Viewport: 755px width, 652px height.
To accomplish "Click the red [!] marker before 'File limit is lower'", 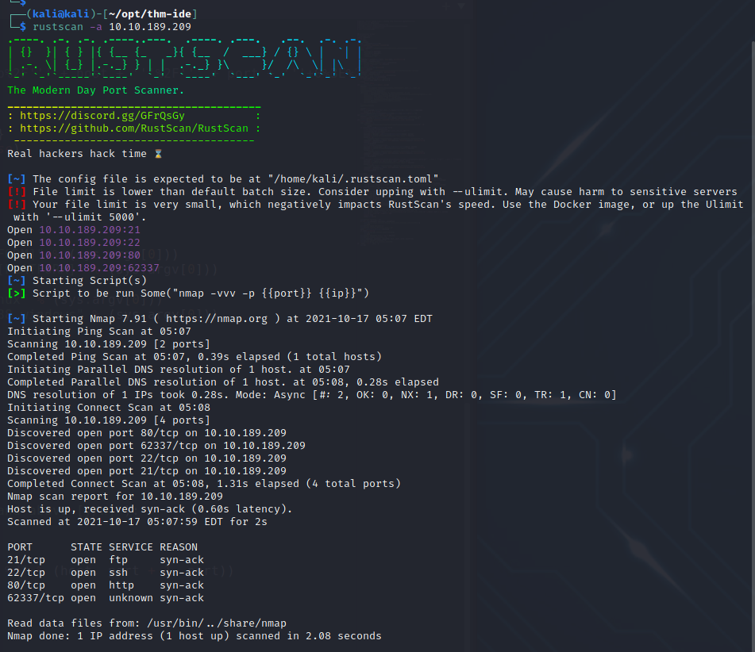I will 17,191.
